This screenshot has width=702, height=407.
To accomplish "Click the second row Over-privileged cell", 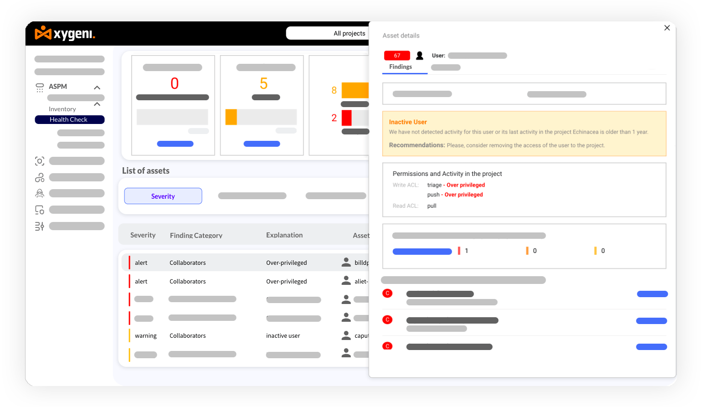I will coord(287,282).
